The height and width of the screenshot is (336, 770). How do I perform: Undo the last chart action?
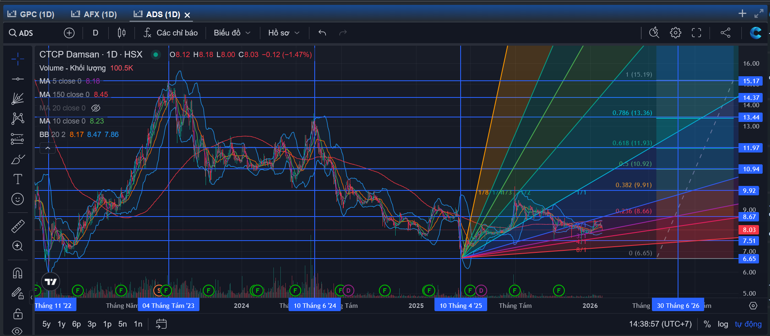pyautogui.click(x=322, y=33)
